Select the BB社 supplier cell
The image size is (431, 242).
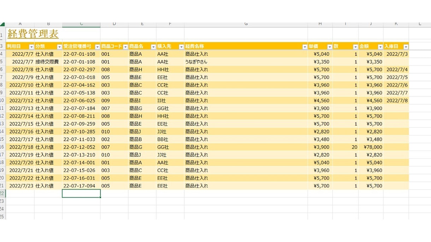(x=170, y=139)
